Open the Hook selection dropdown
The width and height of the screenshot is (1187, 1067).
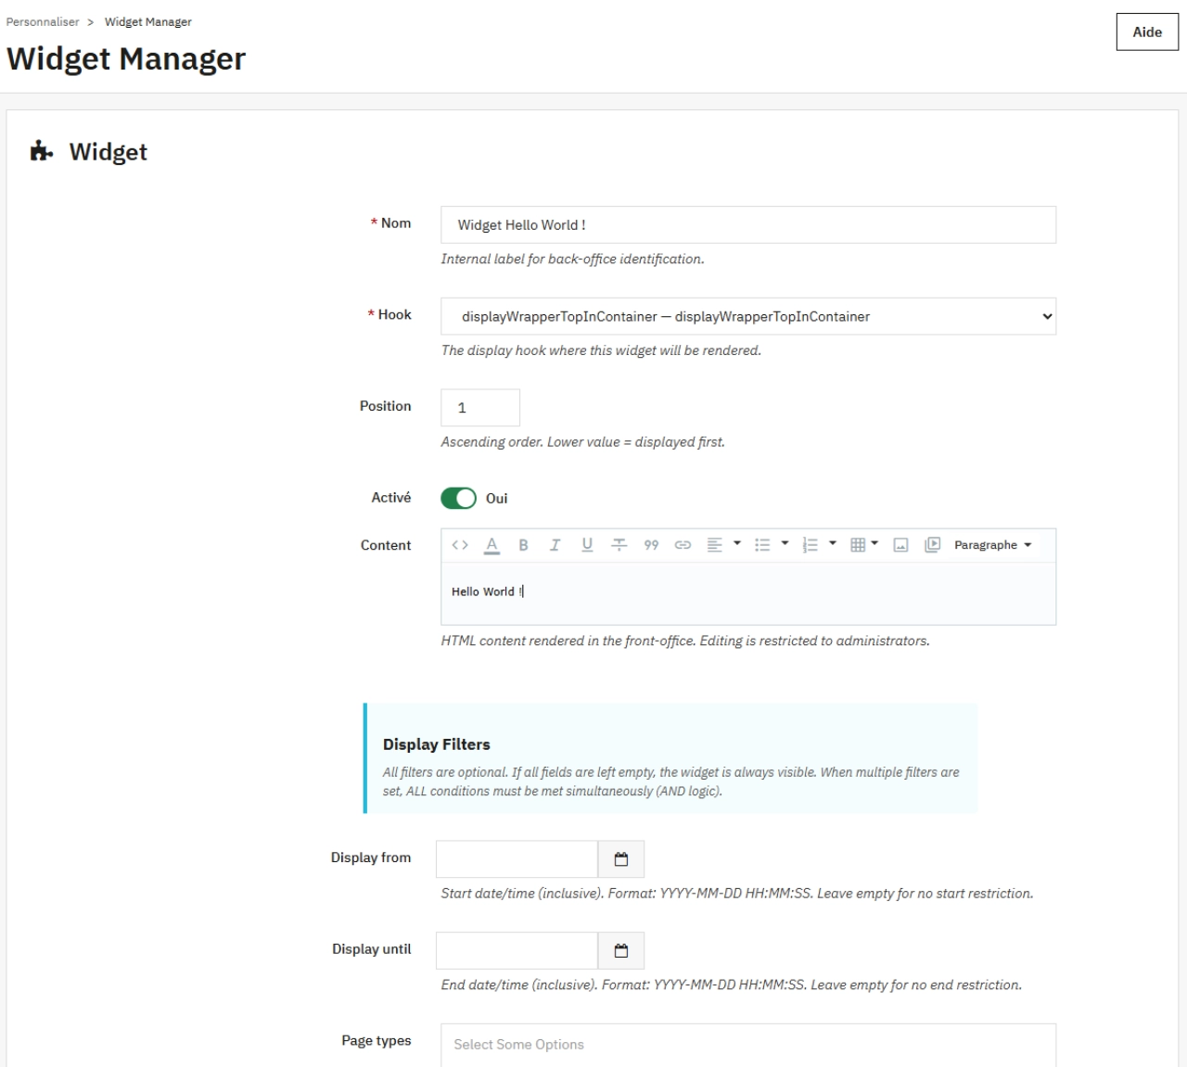[x=747, y=316]
